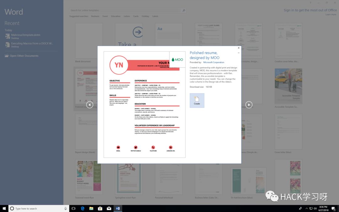Click the microphone icon in taskbar search
The width and height of the screenshot is (339, 212).
click(x=66, y=209)
